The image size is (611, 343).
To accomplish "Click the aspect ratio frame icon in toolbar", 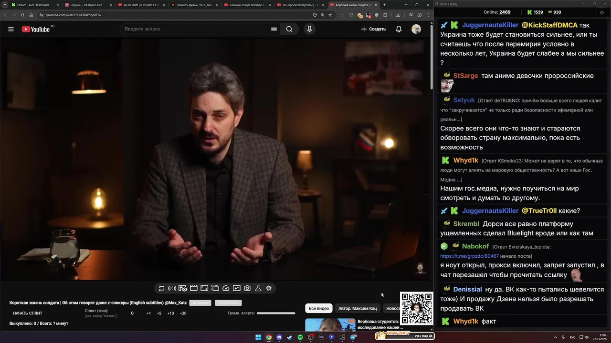I will click(x=204, y=288).
